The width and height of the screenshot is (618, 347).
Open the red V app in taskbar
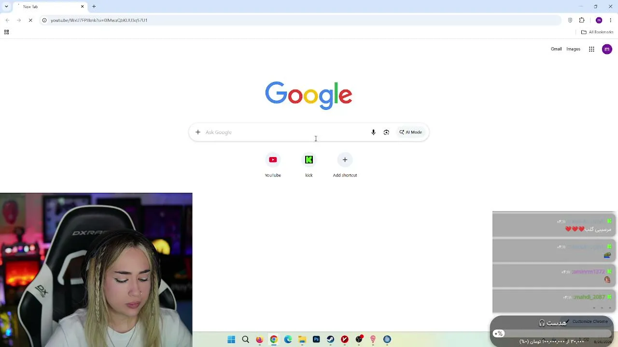[x=345, y=339]
